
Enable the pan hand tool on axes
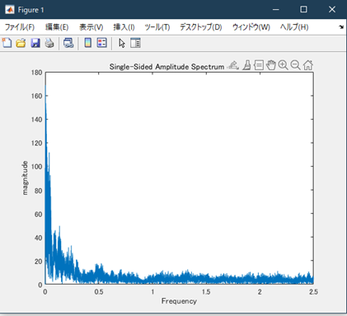(271, 65)
